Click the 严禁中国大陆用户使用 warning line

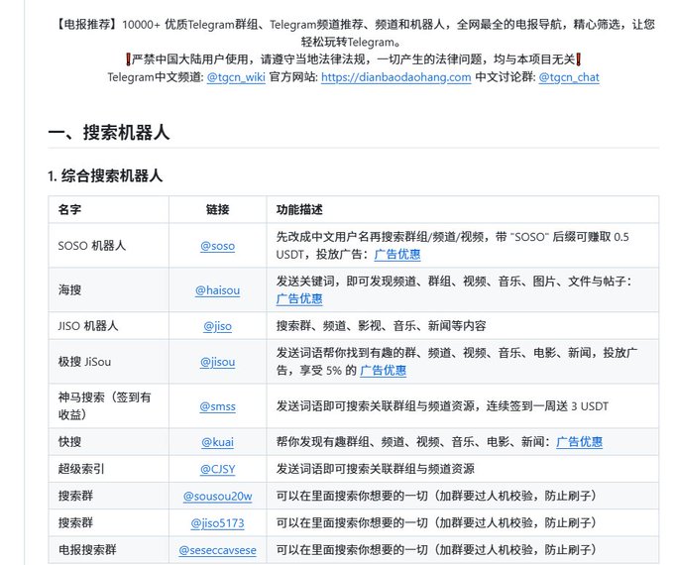[x=354, y=59]
